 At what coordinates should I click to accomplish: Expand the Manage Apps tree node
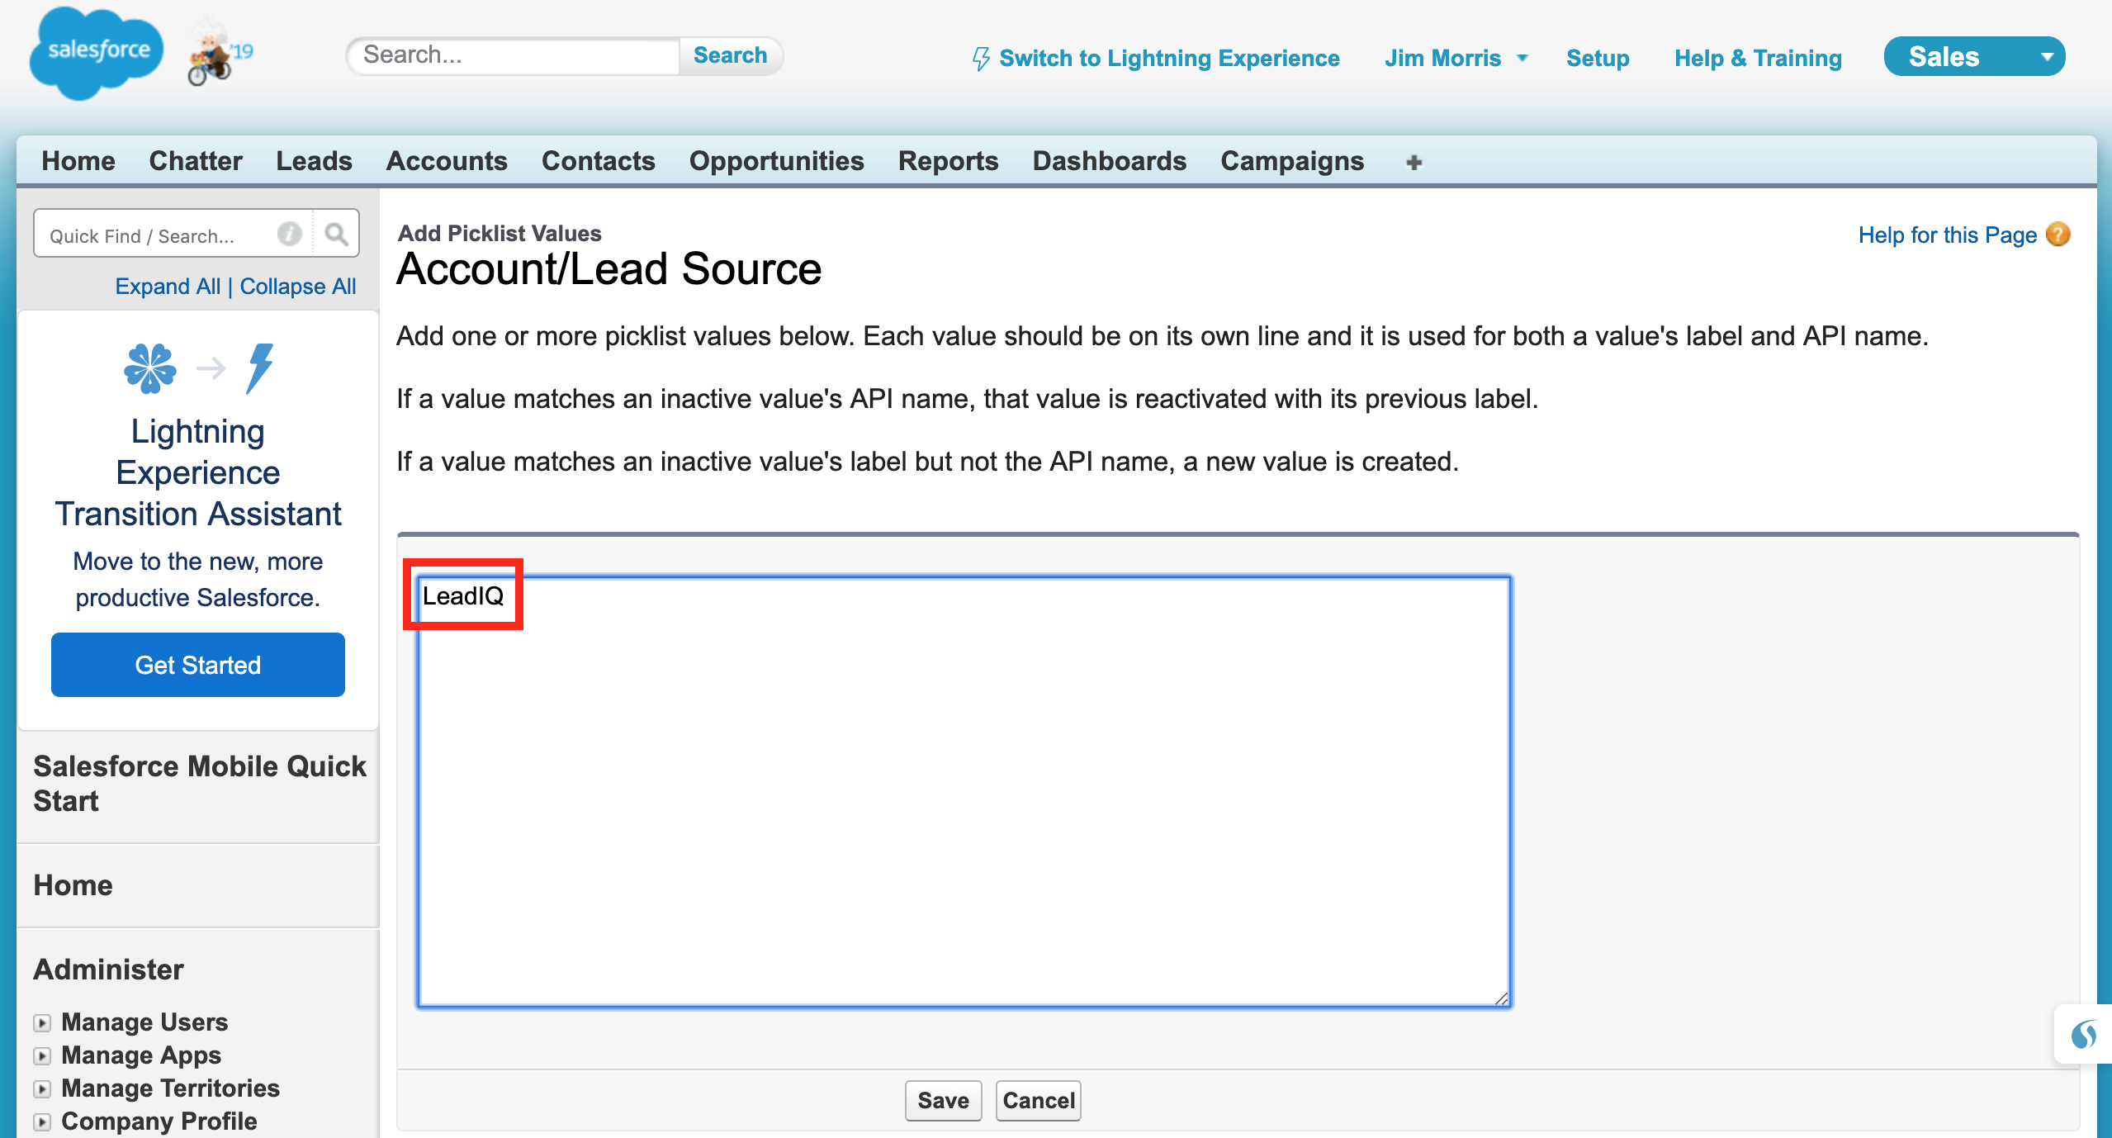[42, 1055]
